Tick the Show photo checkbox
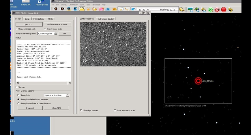Screen dimensions: 251x135 (x=18, y=95)
